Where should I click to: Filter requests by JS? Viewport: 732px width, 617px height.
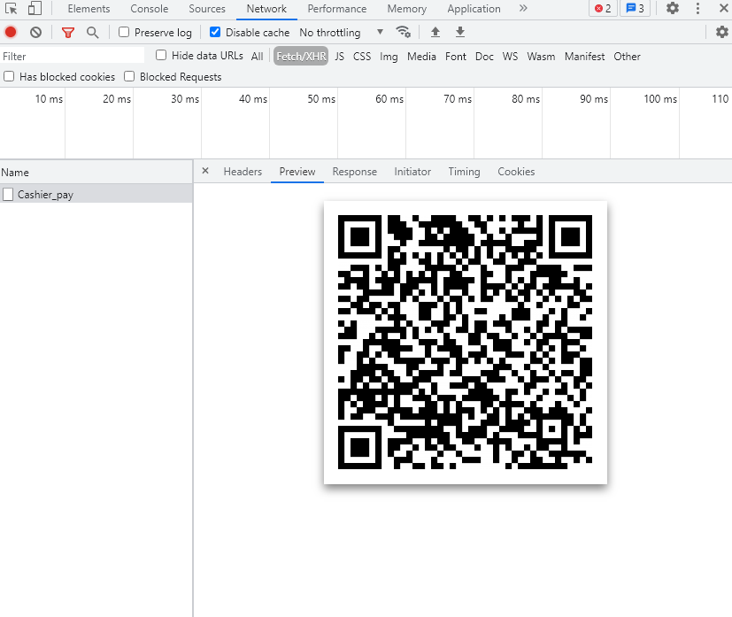pos(339,57)
